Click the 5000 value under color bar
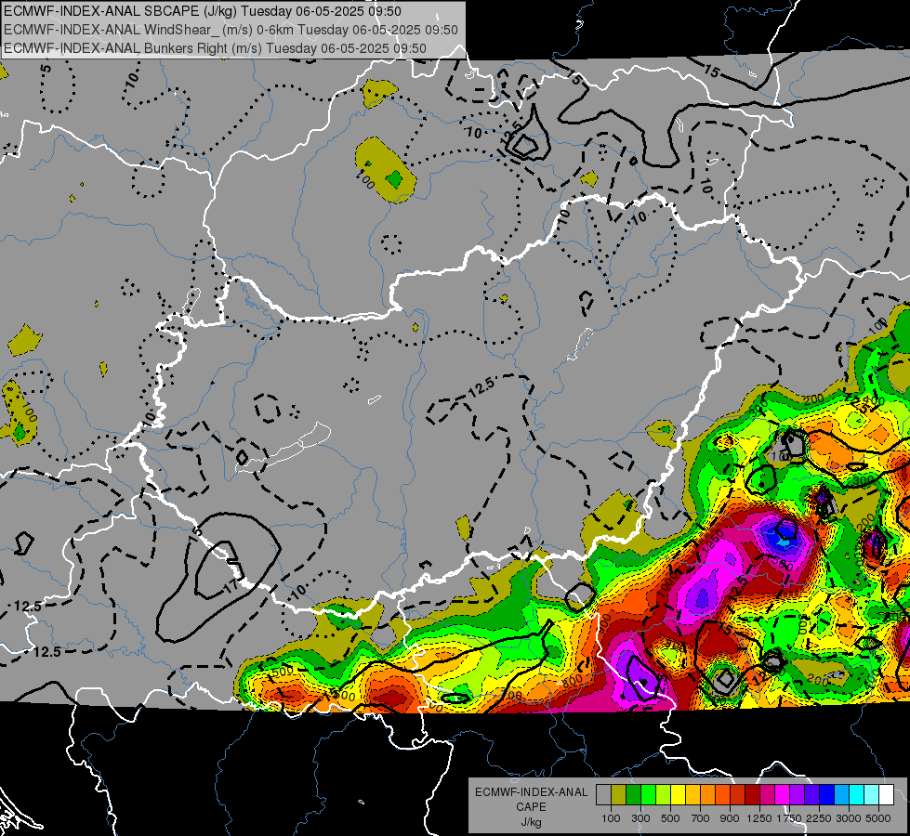This screenshot has height=836, width=910. coord(878,818)
